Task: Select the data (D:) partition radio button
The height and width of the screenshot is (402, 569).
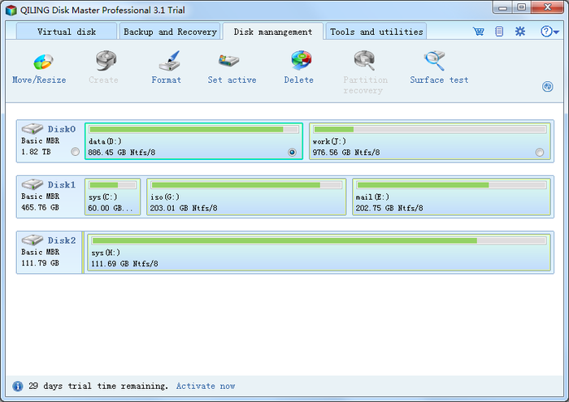Action: tap(292, 152)
